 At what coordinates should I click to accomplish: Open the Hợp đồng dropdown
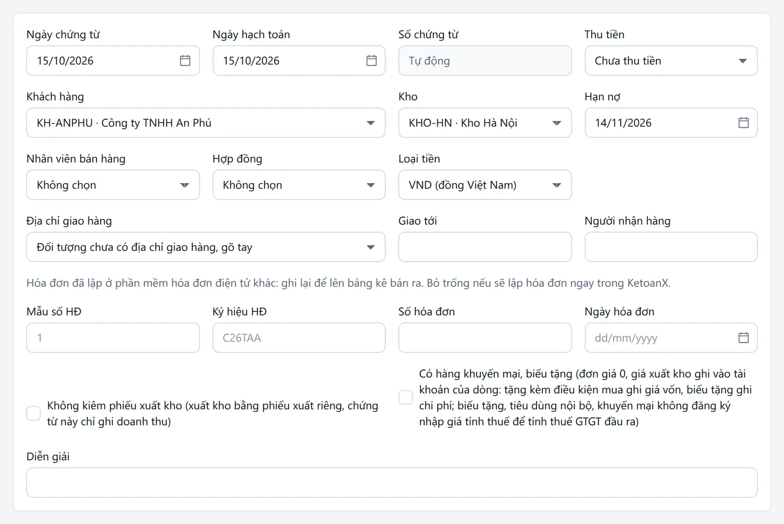tap(299, 185)
